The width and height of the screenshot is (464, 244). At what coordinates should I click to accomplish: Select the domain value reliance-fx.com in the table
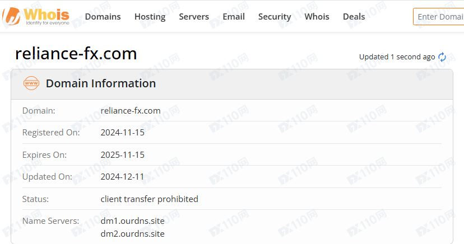(131, 110)
